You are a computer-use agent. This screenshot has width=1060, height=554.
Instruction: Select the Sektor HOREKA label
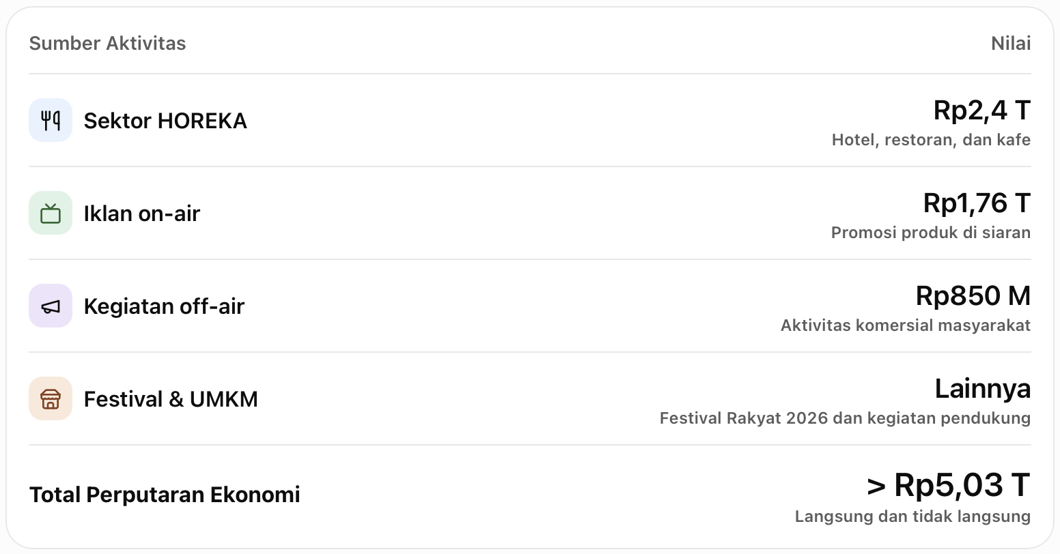165,121
